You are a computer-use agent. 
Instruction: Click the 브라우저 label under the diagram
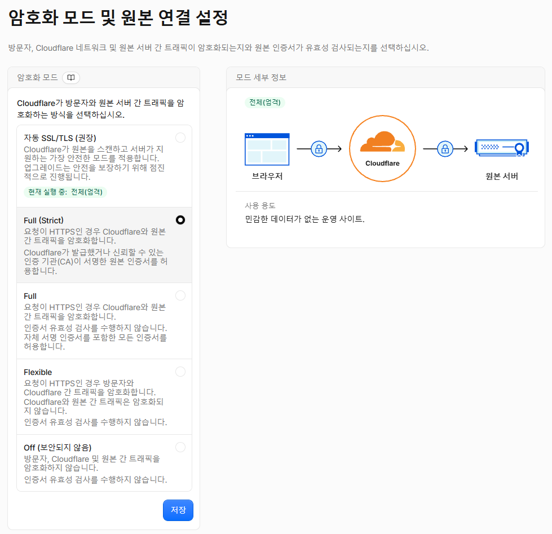[267, 176]
